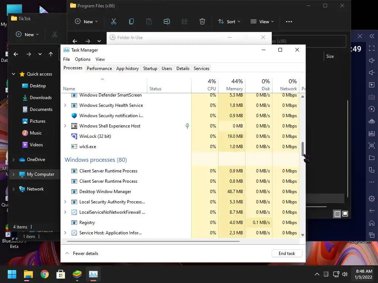Screen dimensions: 378x283
Task: Switch to details view in Program Files window
Action: [337, 214]
